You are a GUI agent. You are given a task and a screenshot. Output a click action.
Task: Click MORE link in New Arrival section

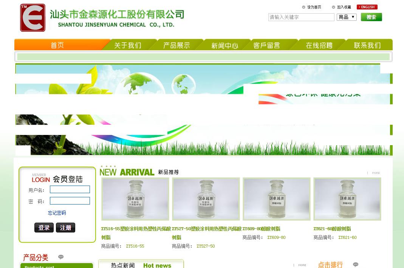[376, 173]
